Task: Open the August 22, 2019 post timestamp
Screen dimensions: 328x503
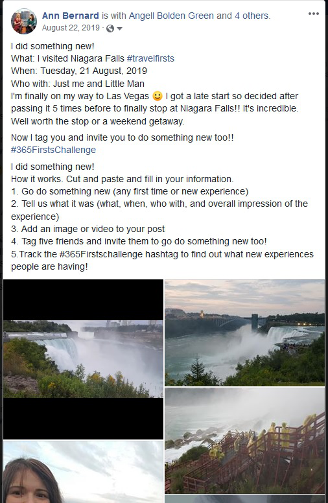Action: [x=71, y=28]
